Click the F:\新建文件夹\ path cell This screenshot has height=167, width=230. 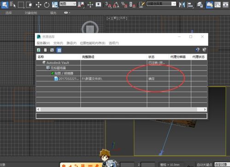(114, 79)
